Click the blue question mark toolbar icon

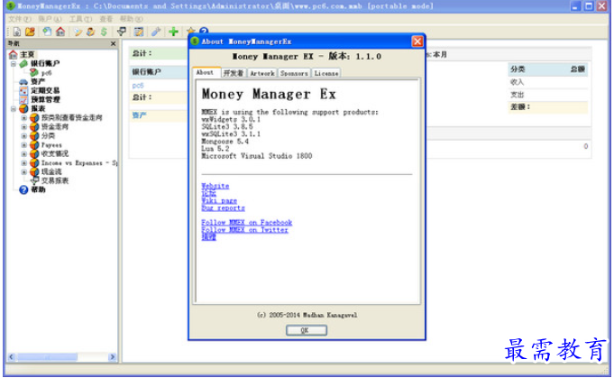point(204,31)
